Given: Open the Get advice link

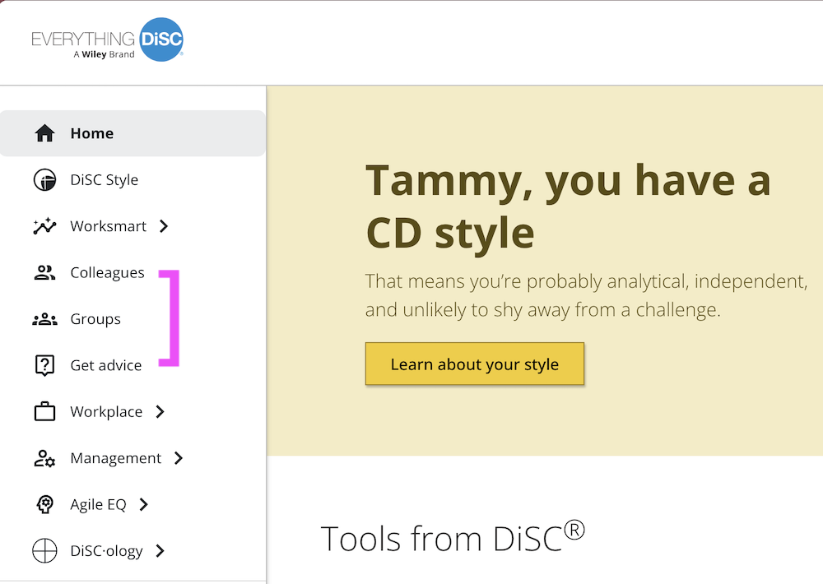Looking at the screenshot, I should tap(106, 365).
